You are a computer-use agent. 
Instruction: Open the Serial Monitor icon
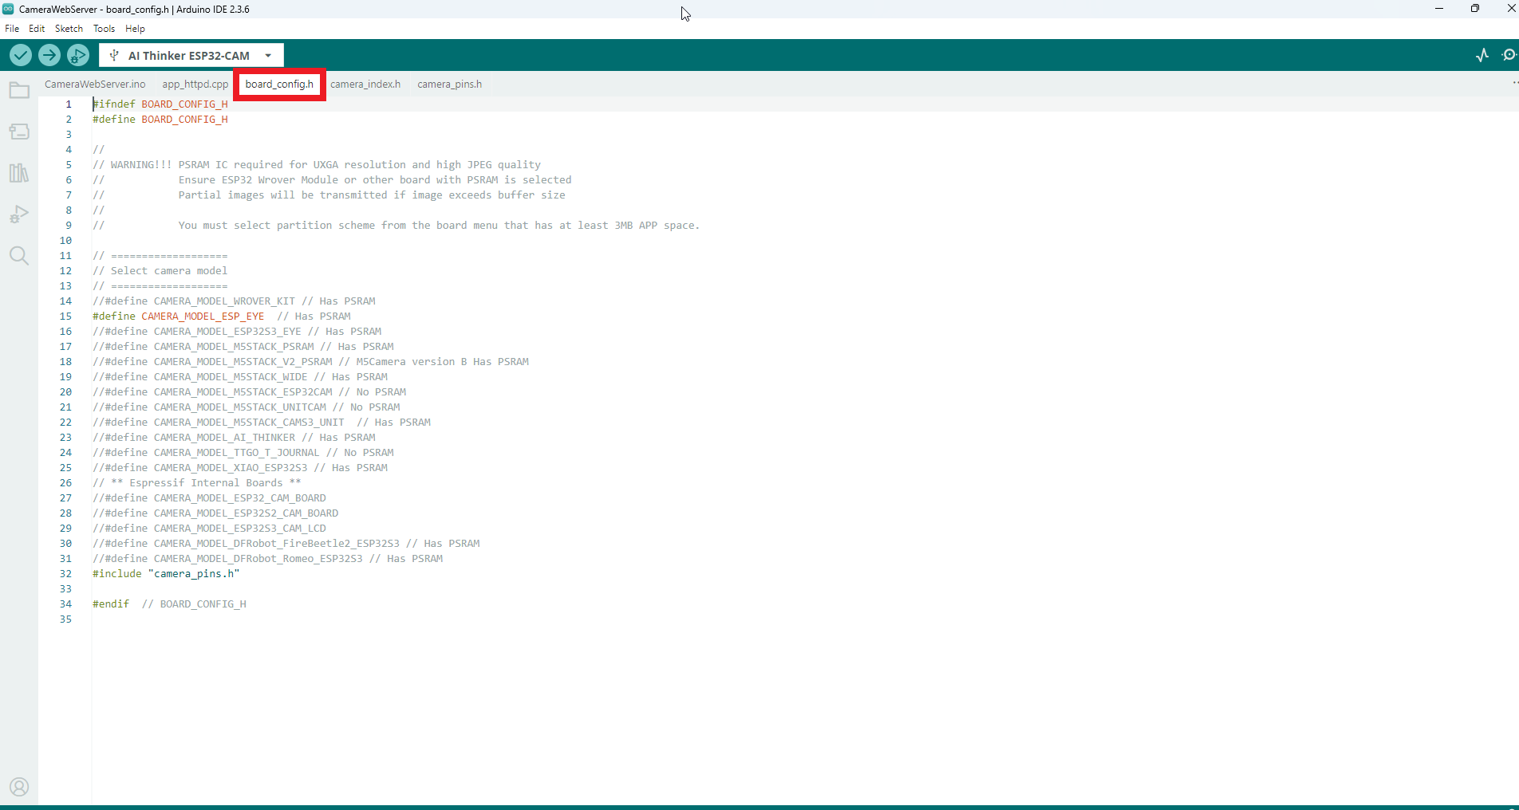[1508, 55]
